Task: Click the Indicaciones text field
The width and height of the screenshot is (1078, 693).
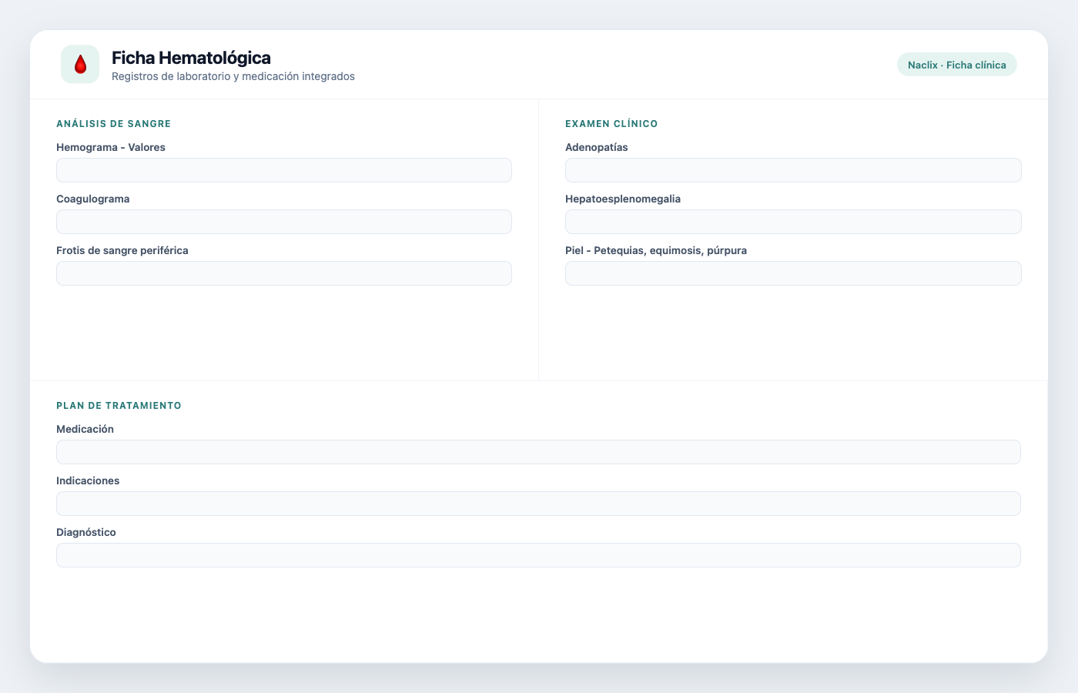Action: pos(538,504)
